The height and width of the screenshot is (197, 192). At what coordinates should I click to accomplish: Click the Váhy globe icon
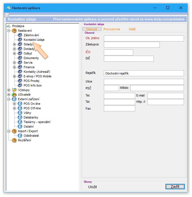(x=20, y=113)
